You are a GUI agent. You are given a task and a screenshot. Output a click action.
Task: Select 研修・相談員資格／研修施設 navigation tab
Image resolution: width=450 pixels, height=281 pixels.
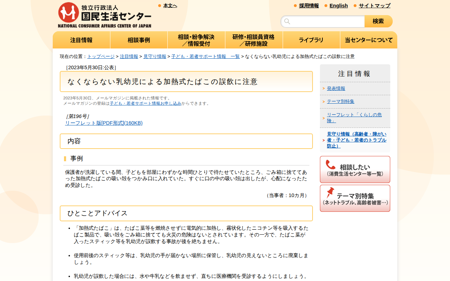254,40
